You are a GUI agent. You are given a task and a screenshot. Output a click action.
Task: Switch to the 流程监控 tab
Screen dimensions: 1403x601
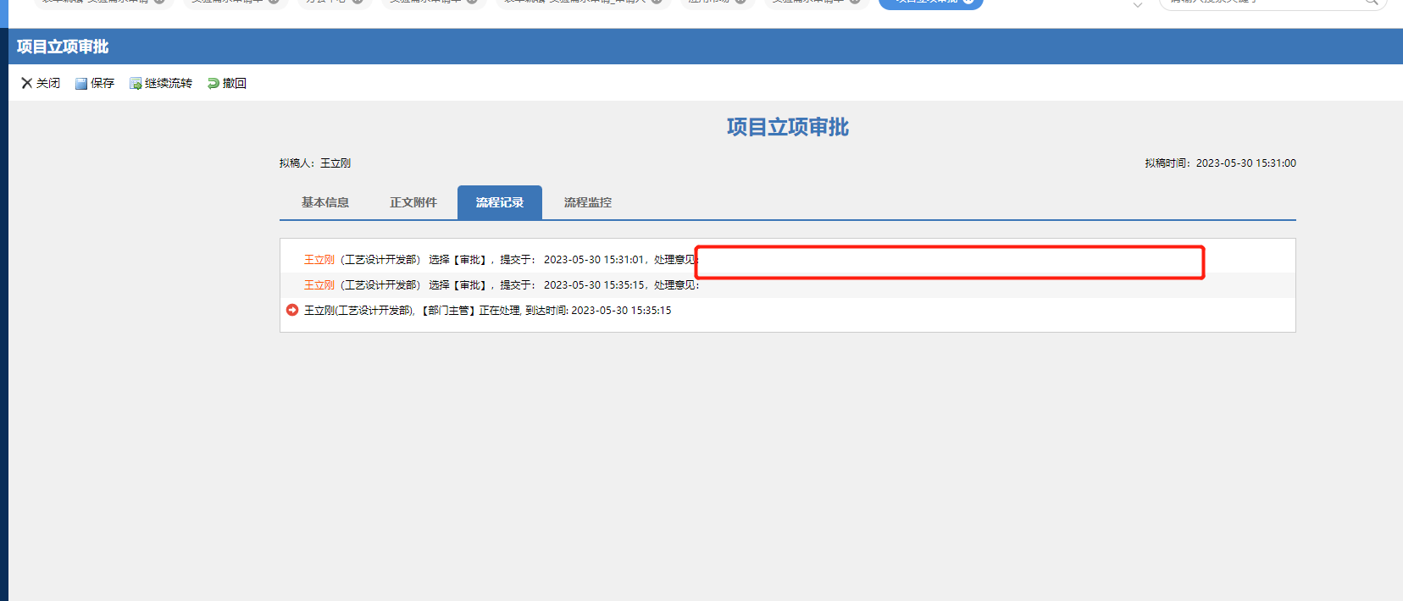(588, 202)
